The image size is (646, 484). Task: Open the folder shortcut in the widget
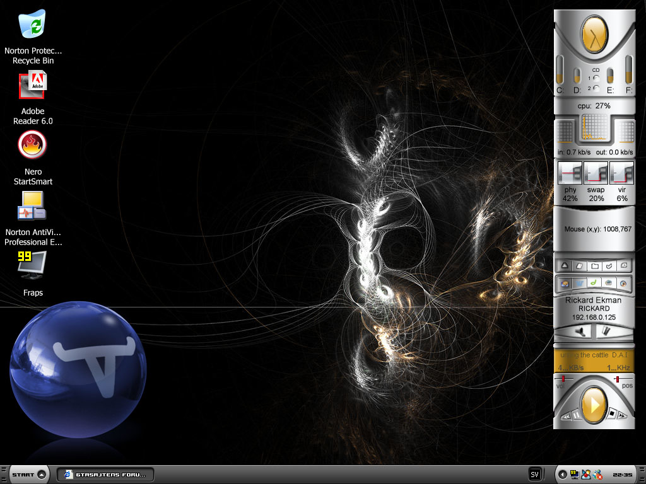594,266
